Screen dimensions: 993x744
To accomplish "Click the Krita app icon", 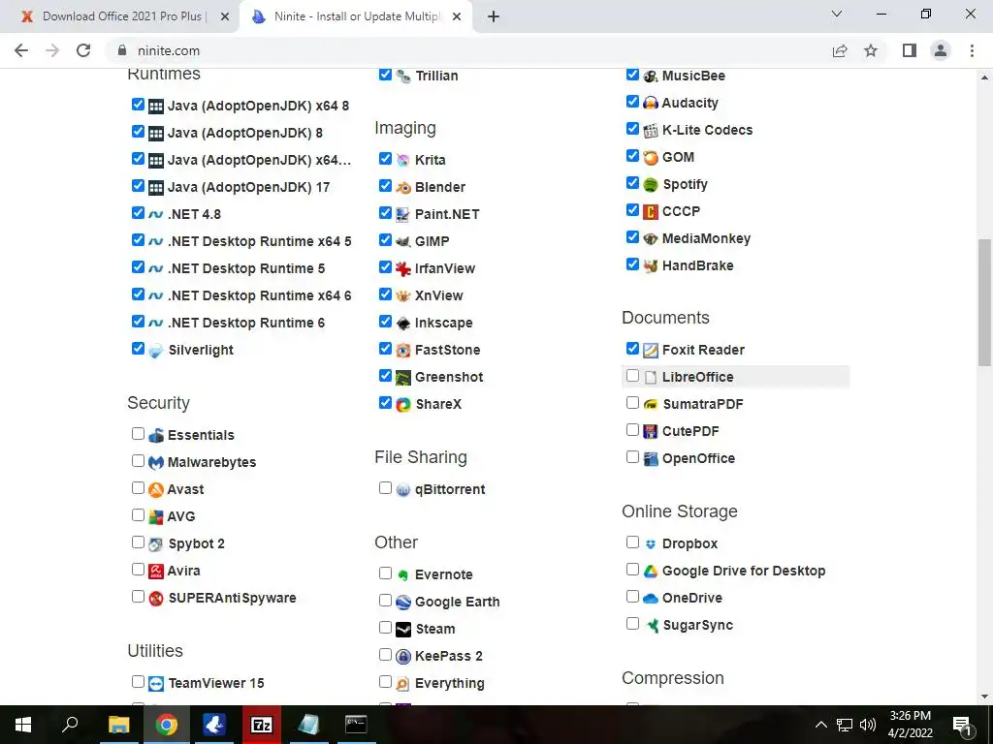I will (x=402, y=160).
